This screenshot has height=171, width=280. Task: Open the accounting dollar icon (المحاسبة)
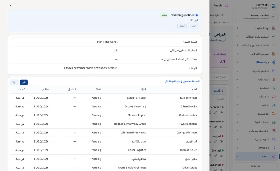pyautogui.click(x=274, y=88)
